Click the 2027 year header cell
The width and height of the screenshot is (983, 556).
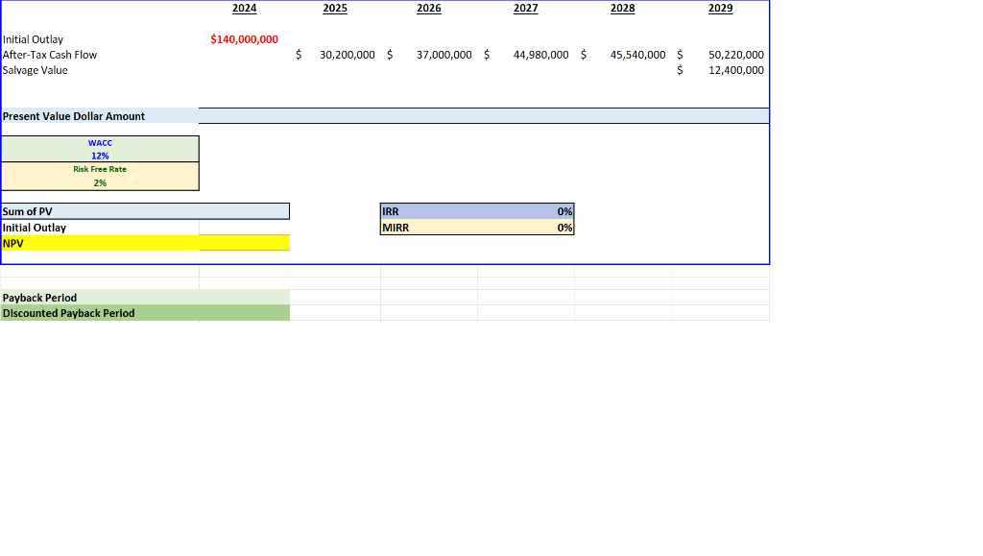click(x=525, y=9)
